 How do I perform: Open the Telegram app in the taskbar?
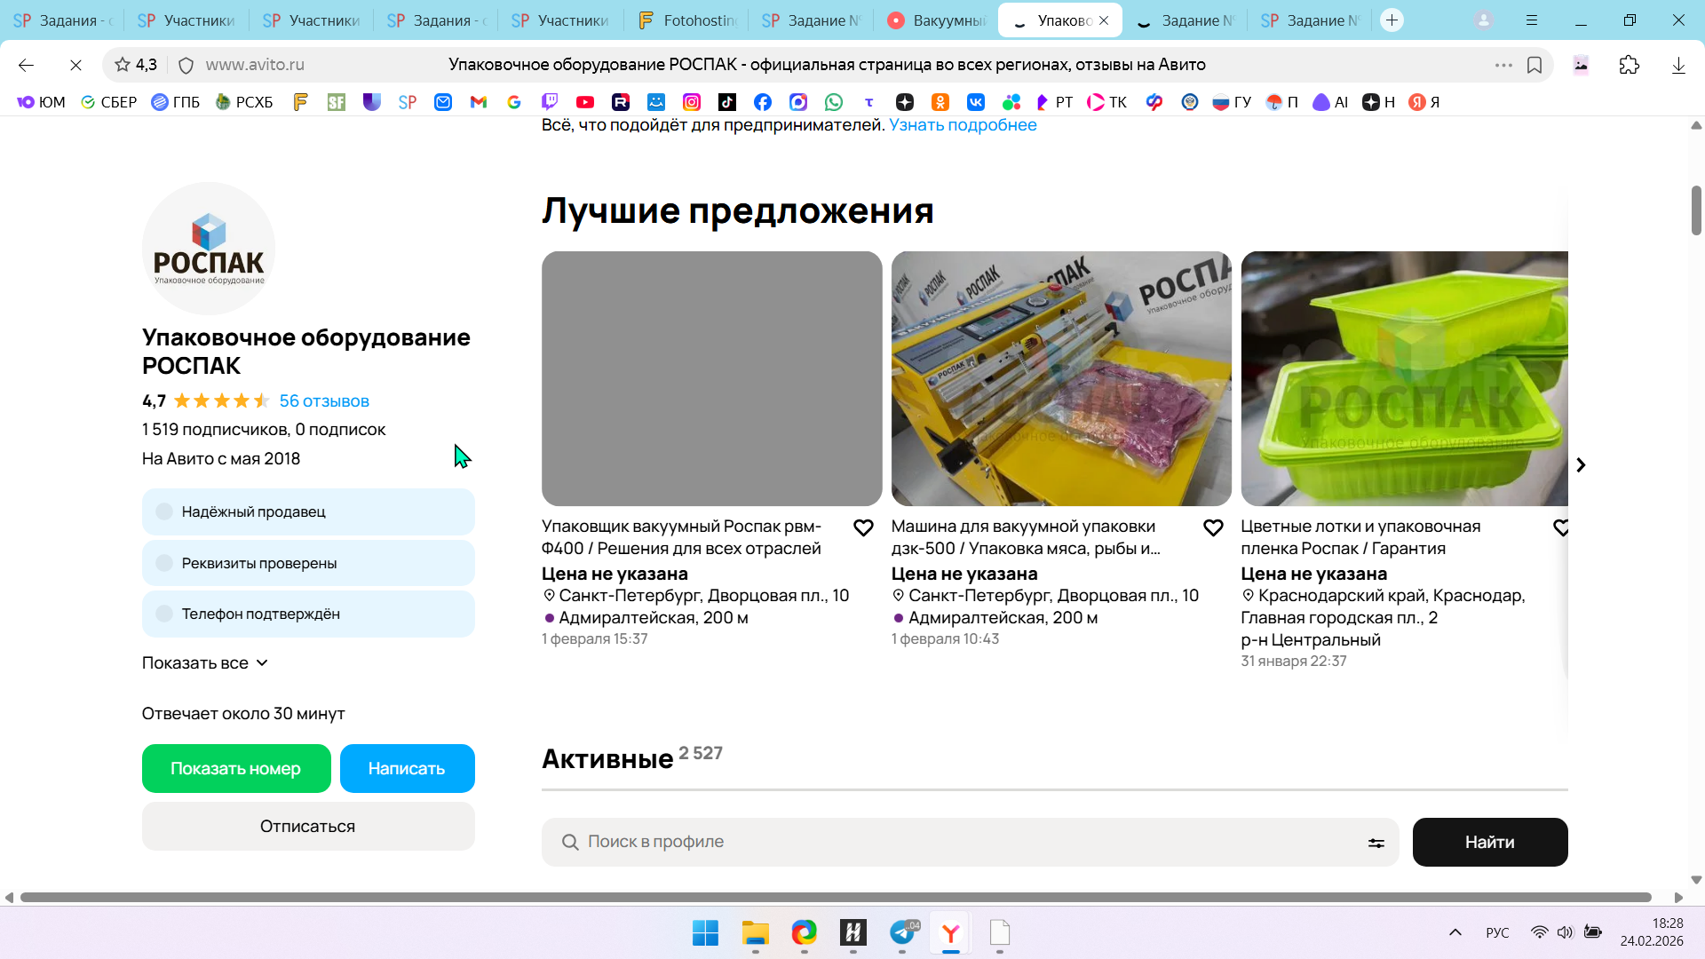click(x=902, y=933)
